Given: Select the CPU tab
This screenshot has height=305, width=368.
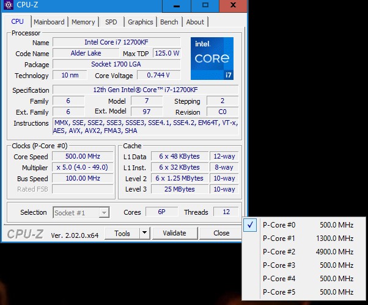Looking at the screenshot, I should (x=17, y=21).
